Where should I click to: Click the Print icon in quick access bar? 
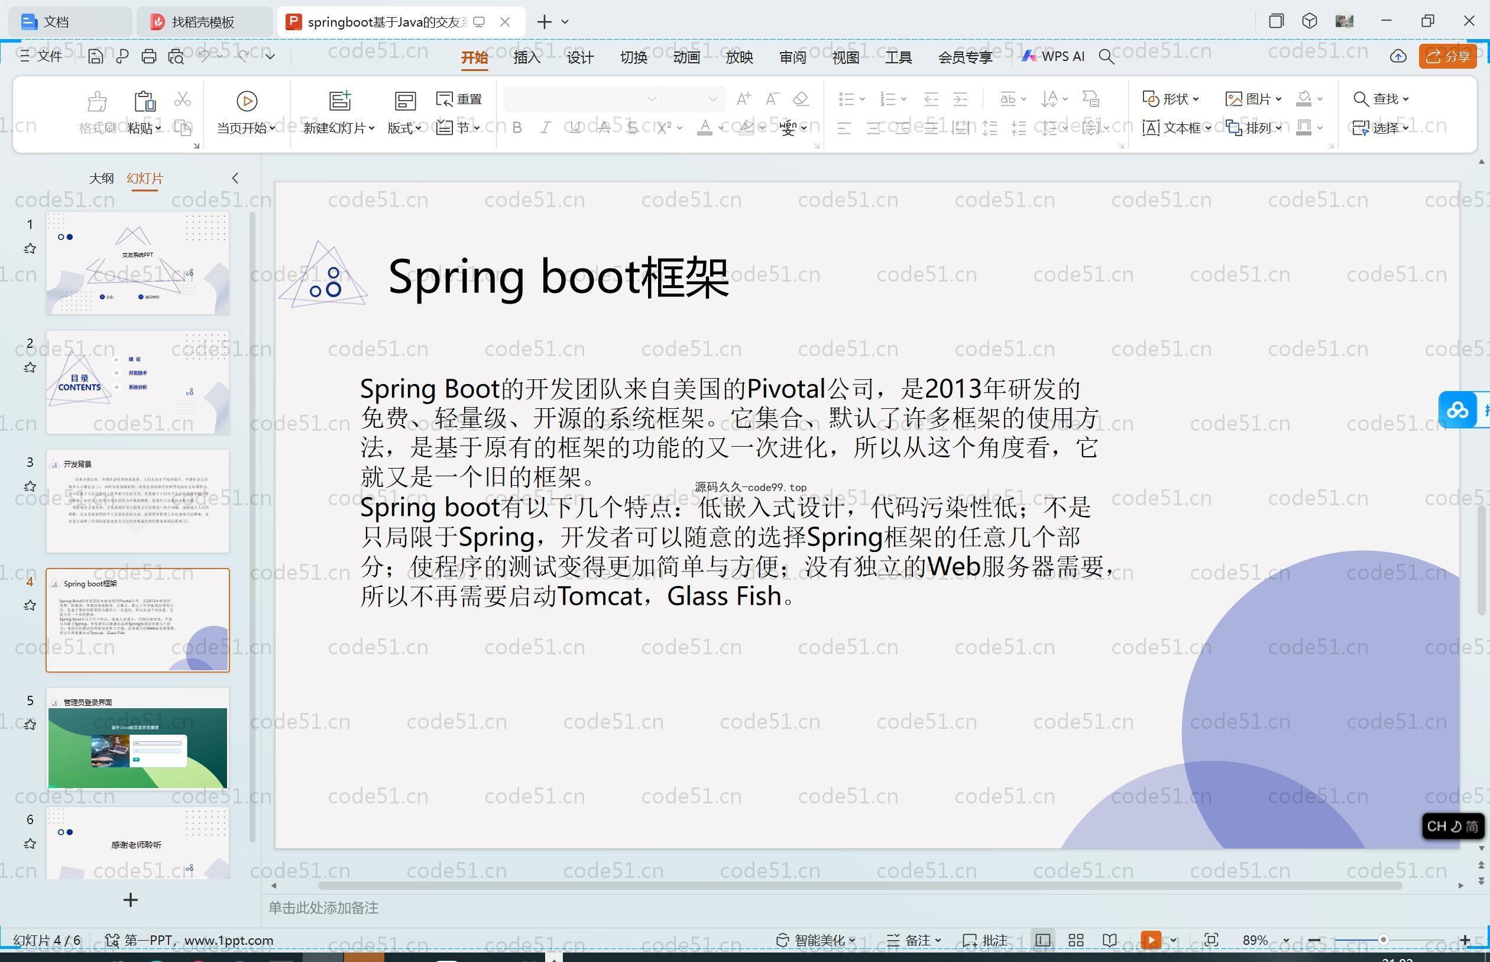148,56
